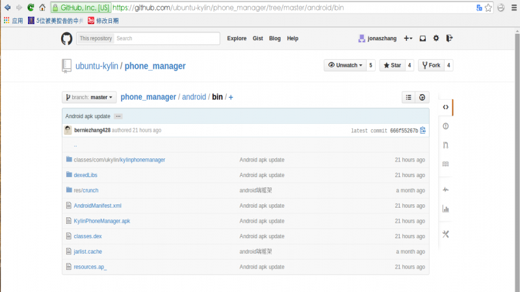Expand the commit message ellipsis
Image resolution: width=520 pixels, height=292 pixels.
tap(118, 116)
